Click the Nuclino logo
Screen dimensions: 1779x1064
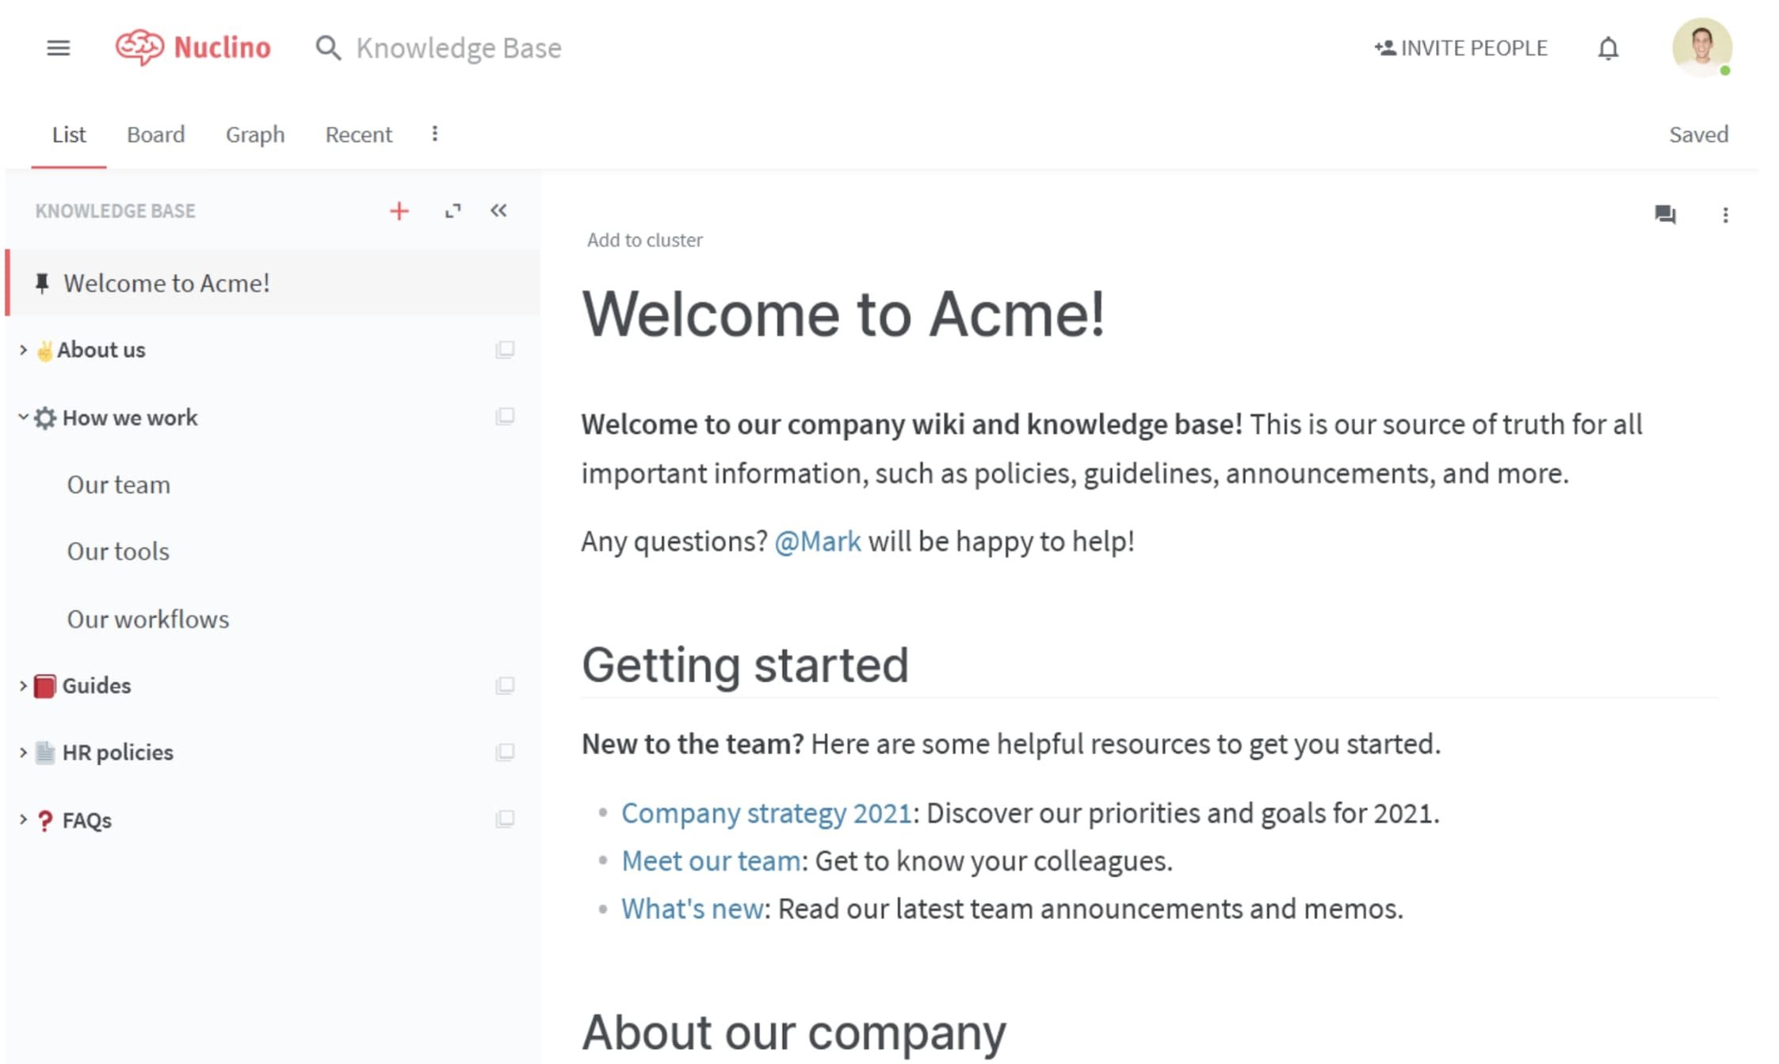[194, 48]
